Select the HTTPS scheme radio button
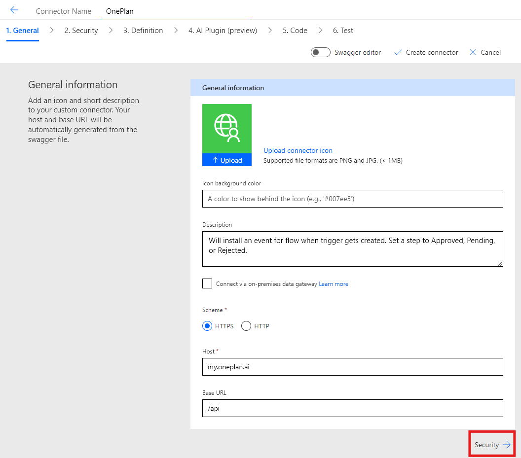The height and width of the screenshot is (458, 521). 207,326
